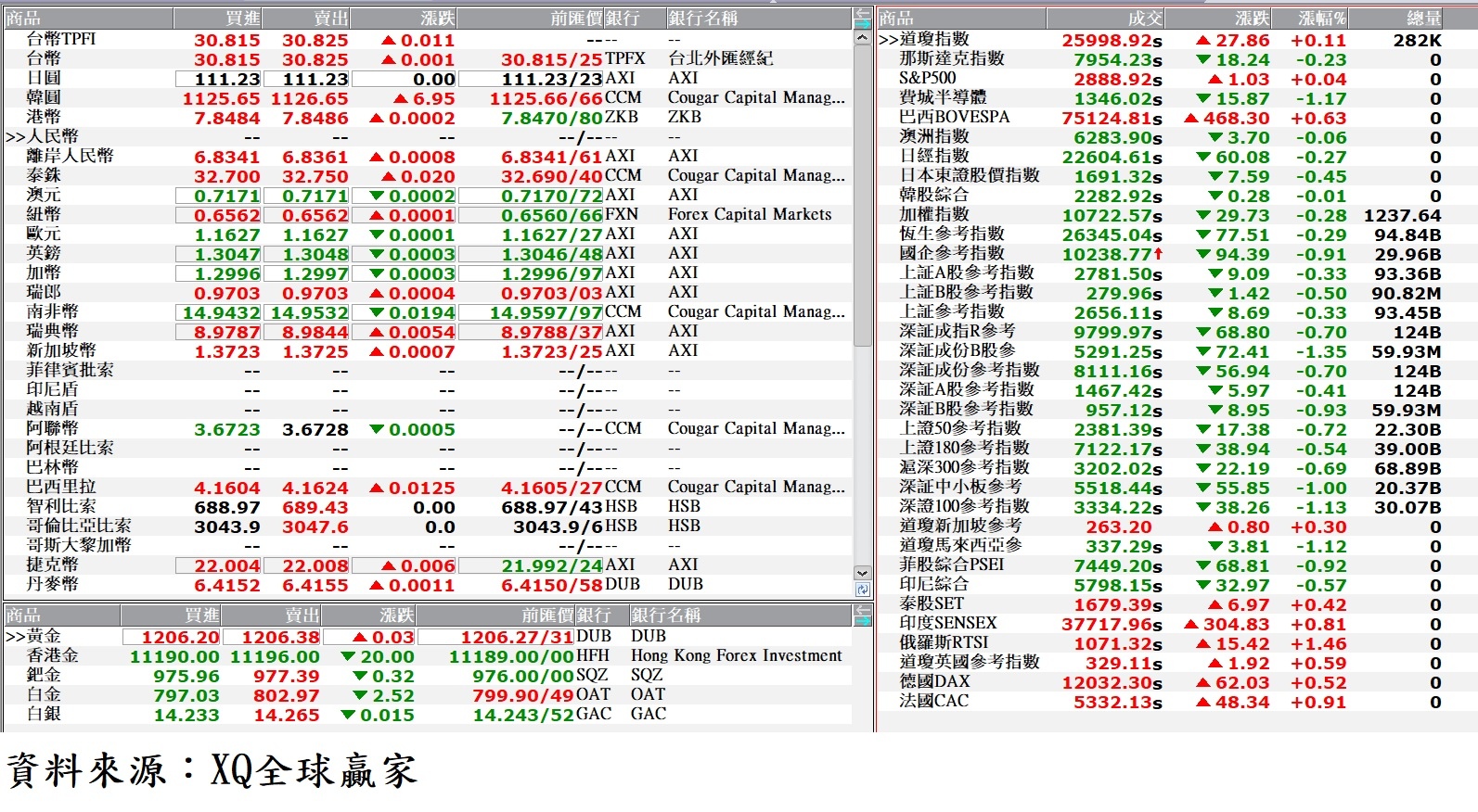Select the 南非幣 currency row
The height and width of the screenshot is (812, 1478).
[x=428, y=311]
